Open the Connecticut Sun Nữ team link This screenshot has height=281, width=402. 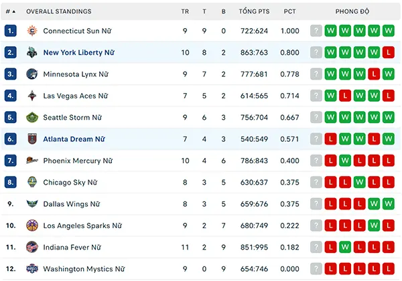(77, 31)
